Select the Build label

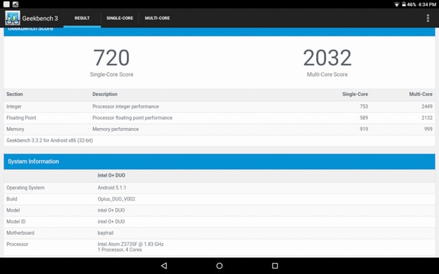12,199
